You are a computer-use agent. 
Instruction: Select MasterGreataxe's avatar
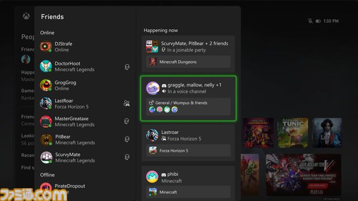[46, 121]
